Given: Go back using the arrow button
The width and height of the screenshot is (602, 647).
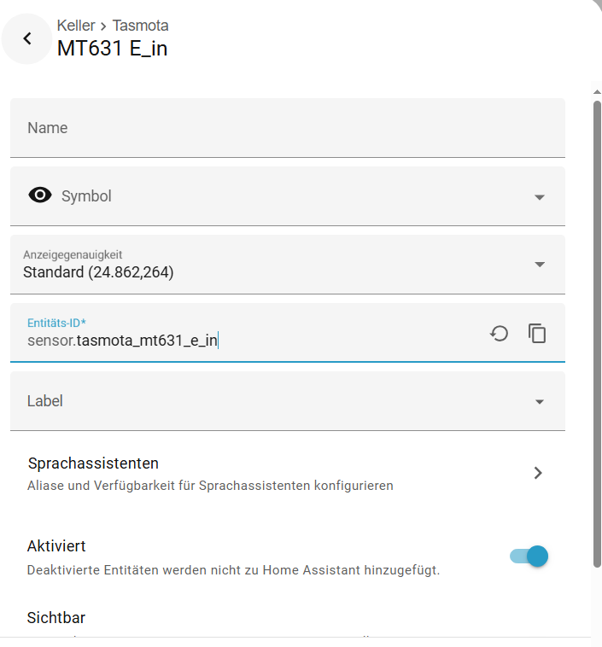Looking at the screenshot, I should (27, 38).
